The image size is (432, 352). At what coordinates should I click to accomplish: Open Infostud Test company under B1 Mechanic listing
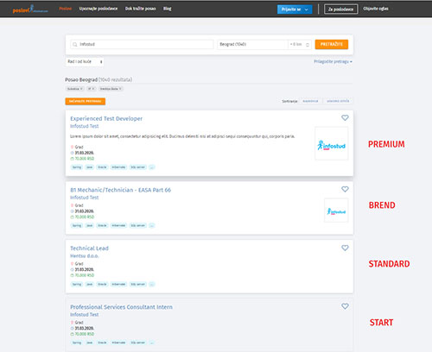[85, 198]
